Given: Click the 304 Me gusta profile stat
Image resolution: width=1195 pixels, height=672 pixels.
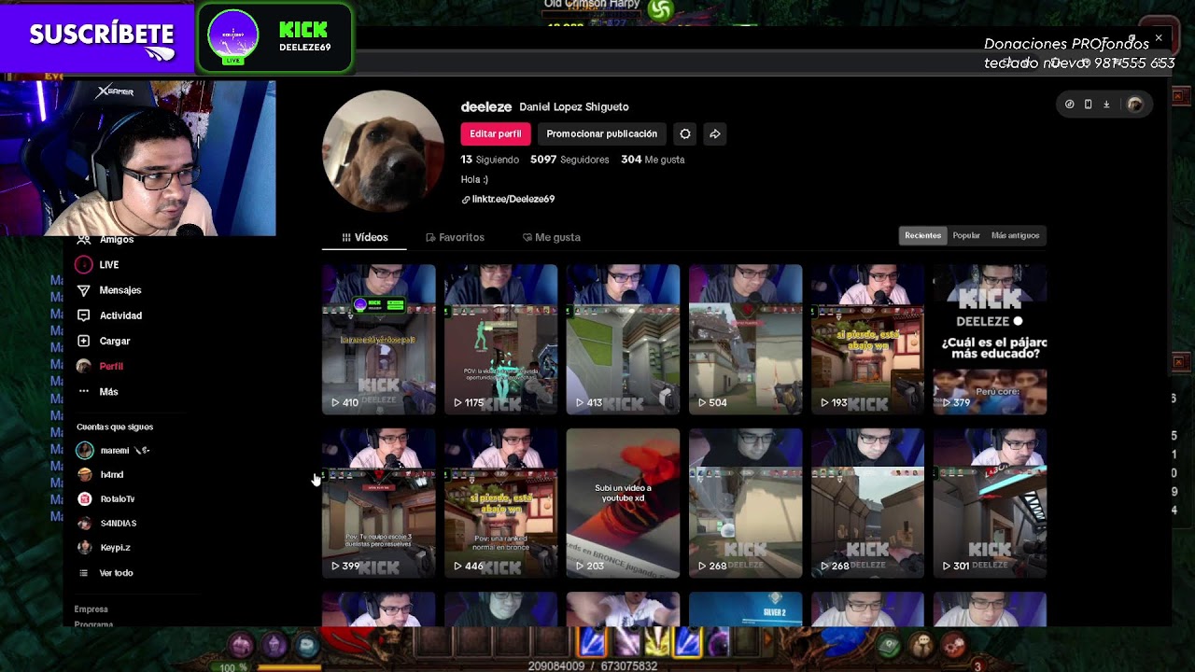Looking at the screenshot, I should point(653,160).
